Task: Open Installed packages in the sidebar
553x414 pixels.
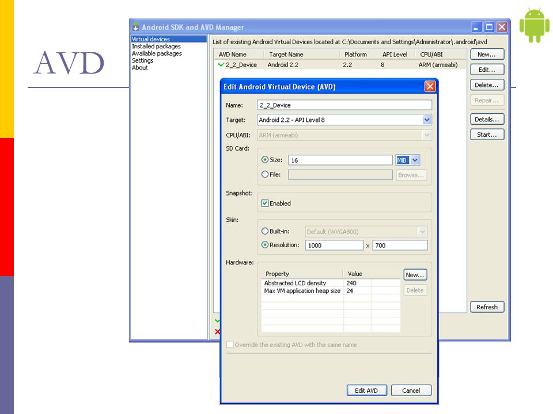Action: point(156,46)
